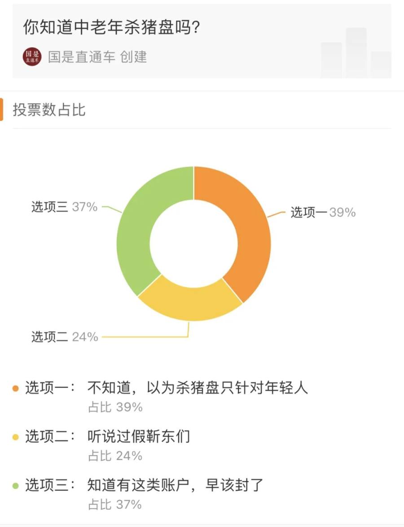The width and height of the screenshot is (404, 527).
Task: Click the 国是直通车 round avatar icon
Action: [32, 57]
